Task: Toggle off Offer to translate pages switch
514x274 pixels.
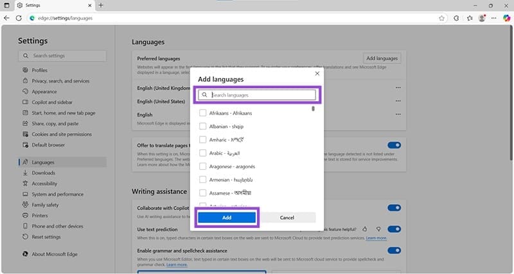Action: coord(394,145)
